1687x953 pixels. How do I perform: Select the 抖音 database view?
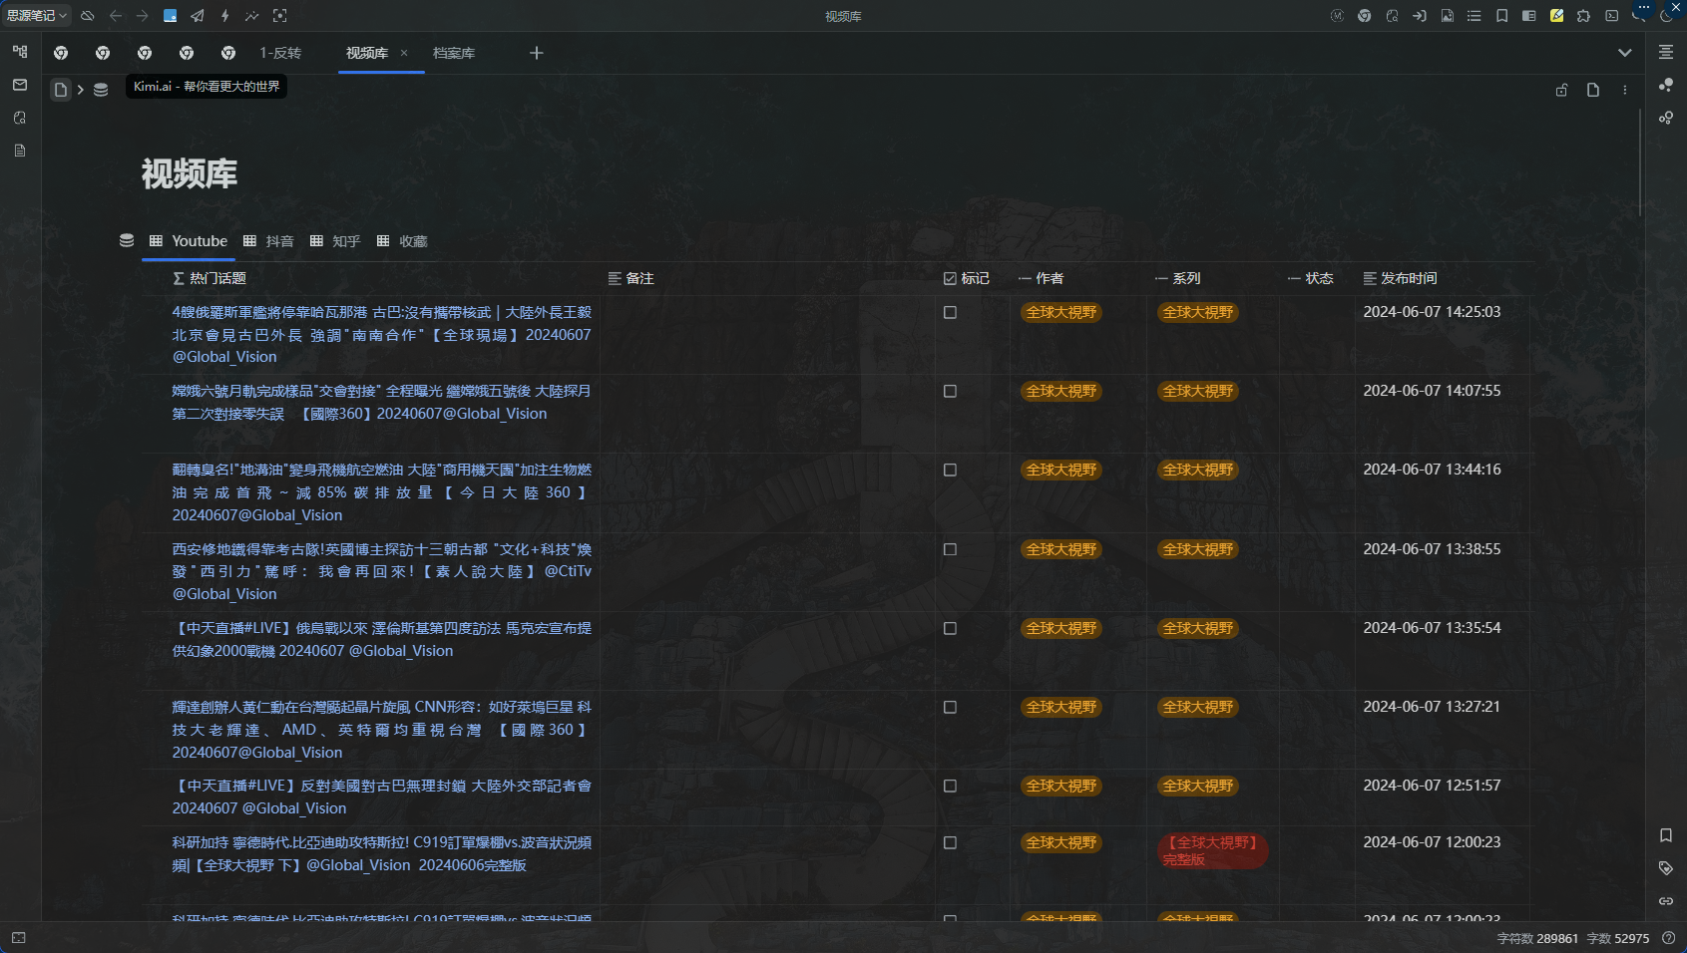[268, 241]
